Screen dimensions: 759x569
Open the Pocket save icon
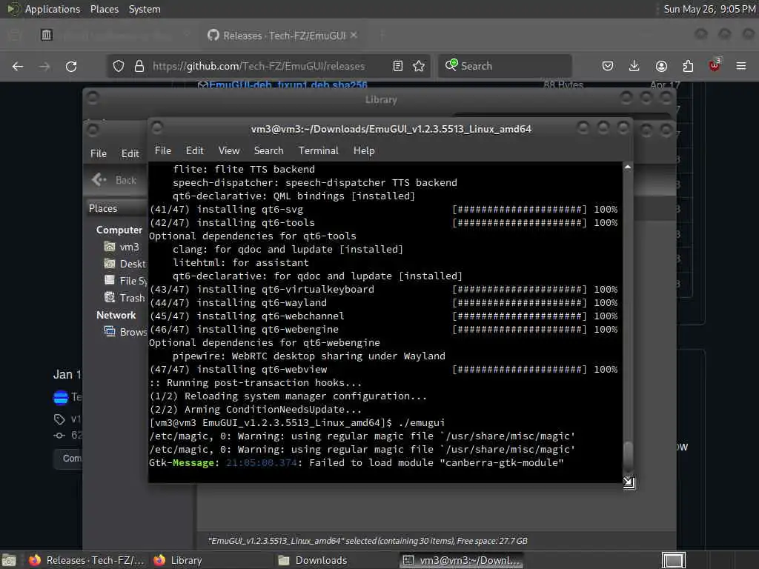[x=608, y=66]
